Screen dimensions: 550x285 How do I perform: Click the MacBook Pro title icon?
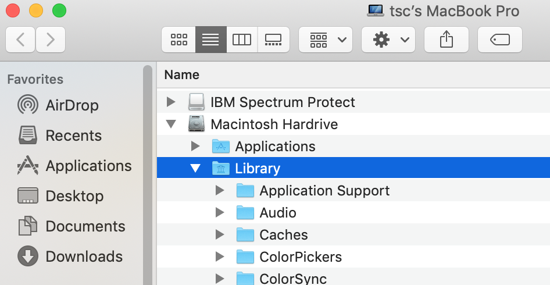click(376, 10)
